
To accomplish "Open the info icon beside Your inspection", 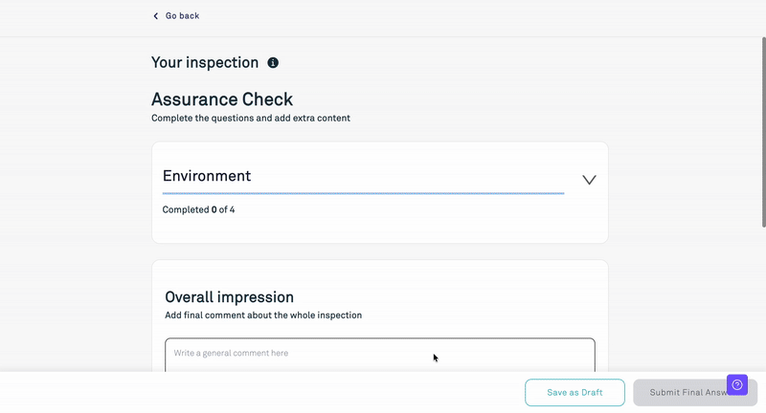I will click(273, 63).
